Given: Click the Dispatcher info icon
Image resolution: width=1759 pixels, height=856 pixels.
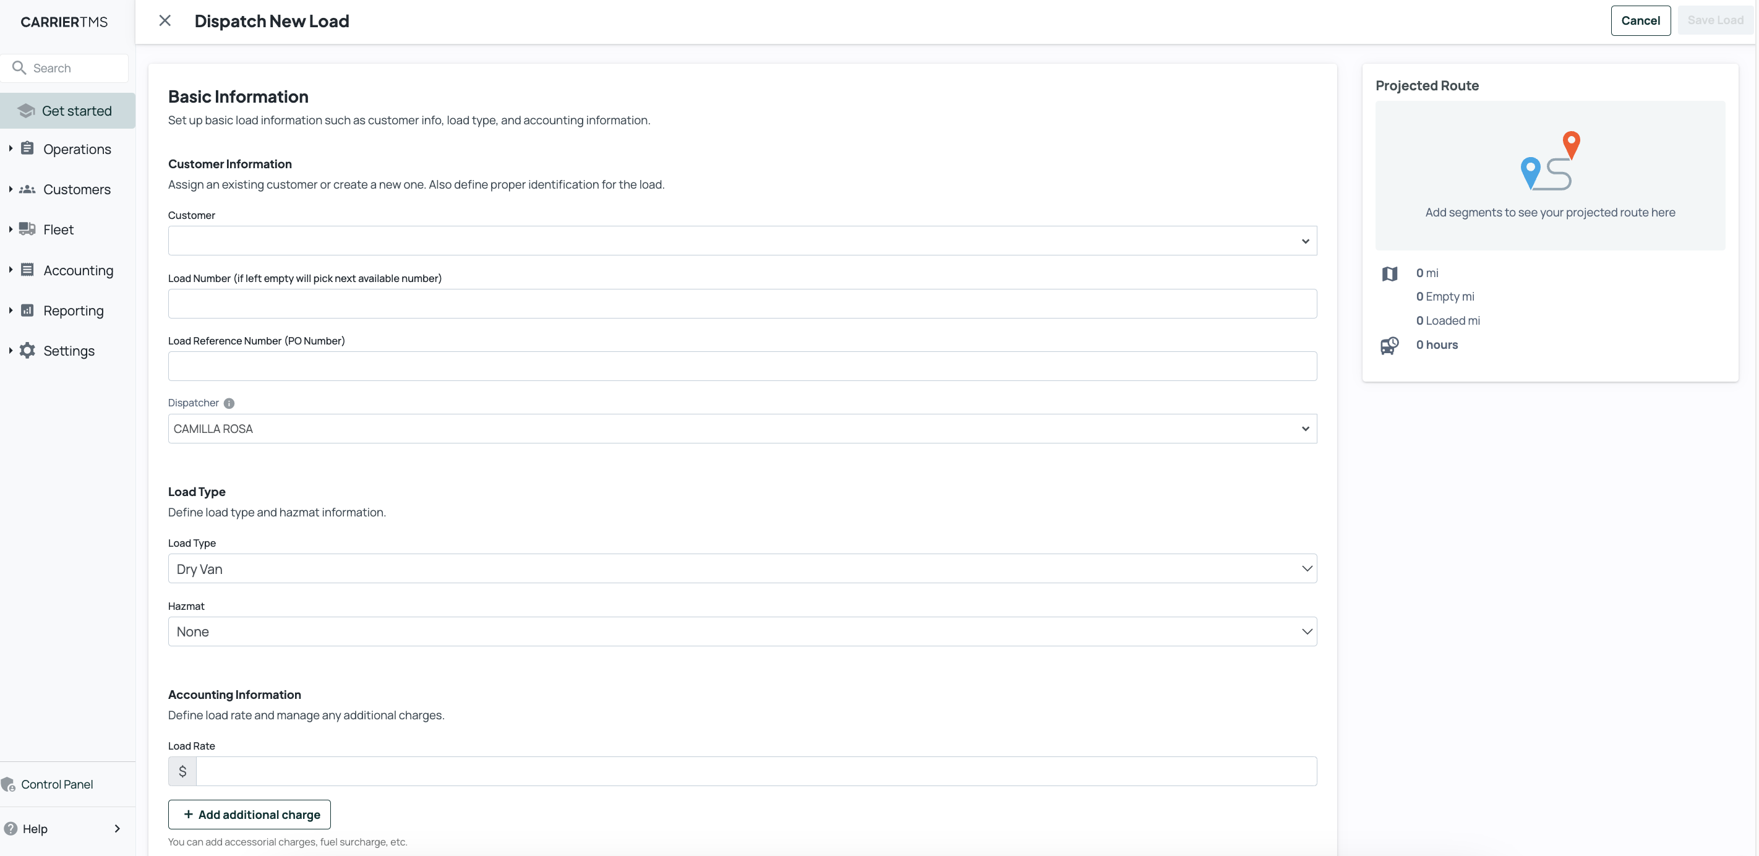Looking at the screenshot, I should tap(229, 403).
